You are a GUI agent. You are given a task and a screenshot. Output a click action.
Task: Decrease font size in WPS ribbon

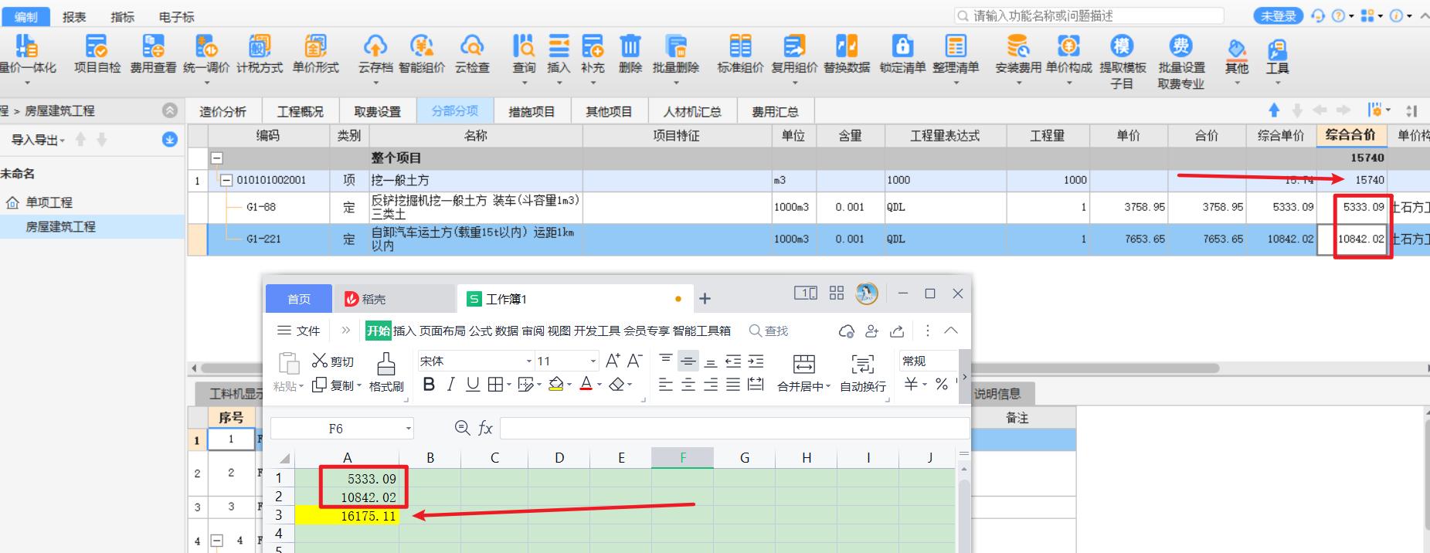pos(634,361)
